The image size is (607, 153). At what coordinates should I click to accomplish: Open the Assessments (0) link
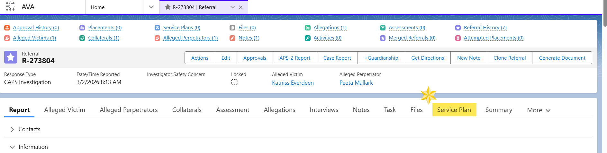[x=407, y=28]
